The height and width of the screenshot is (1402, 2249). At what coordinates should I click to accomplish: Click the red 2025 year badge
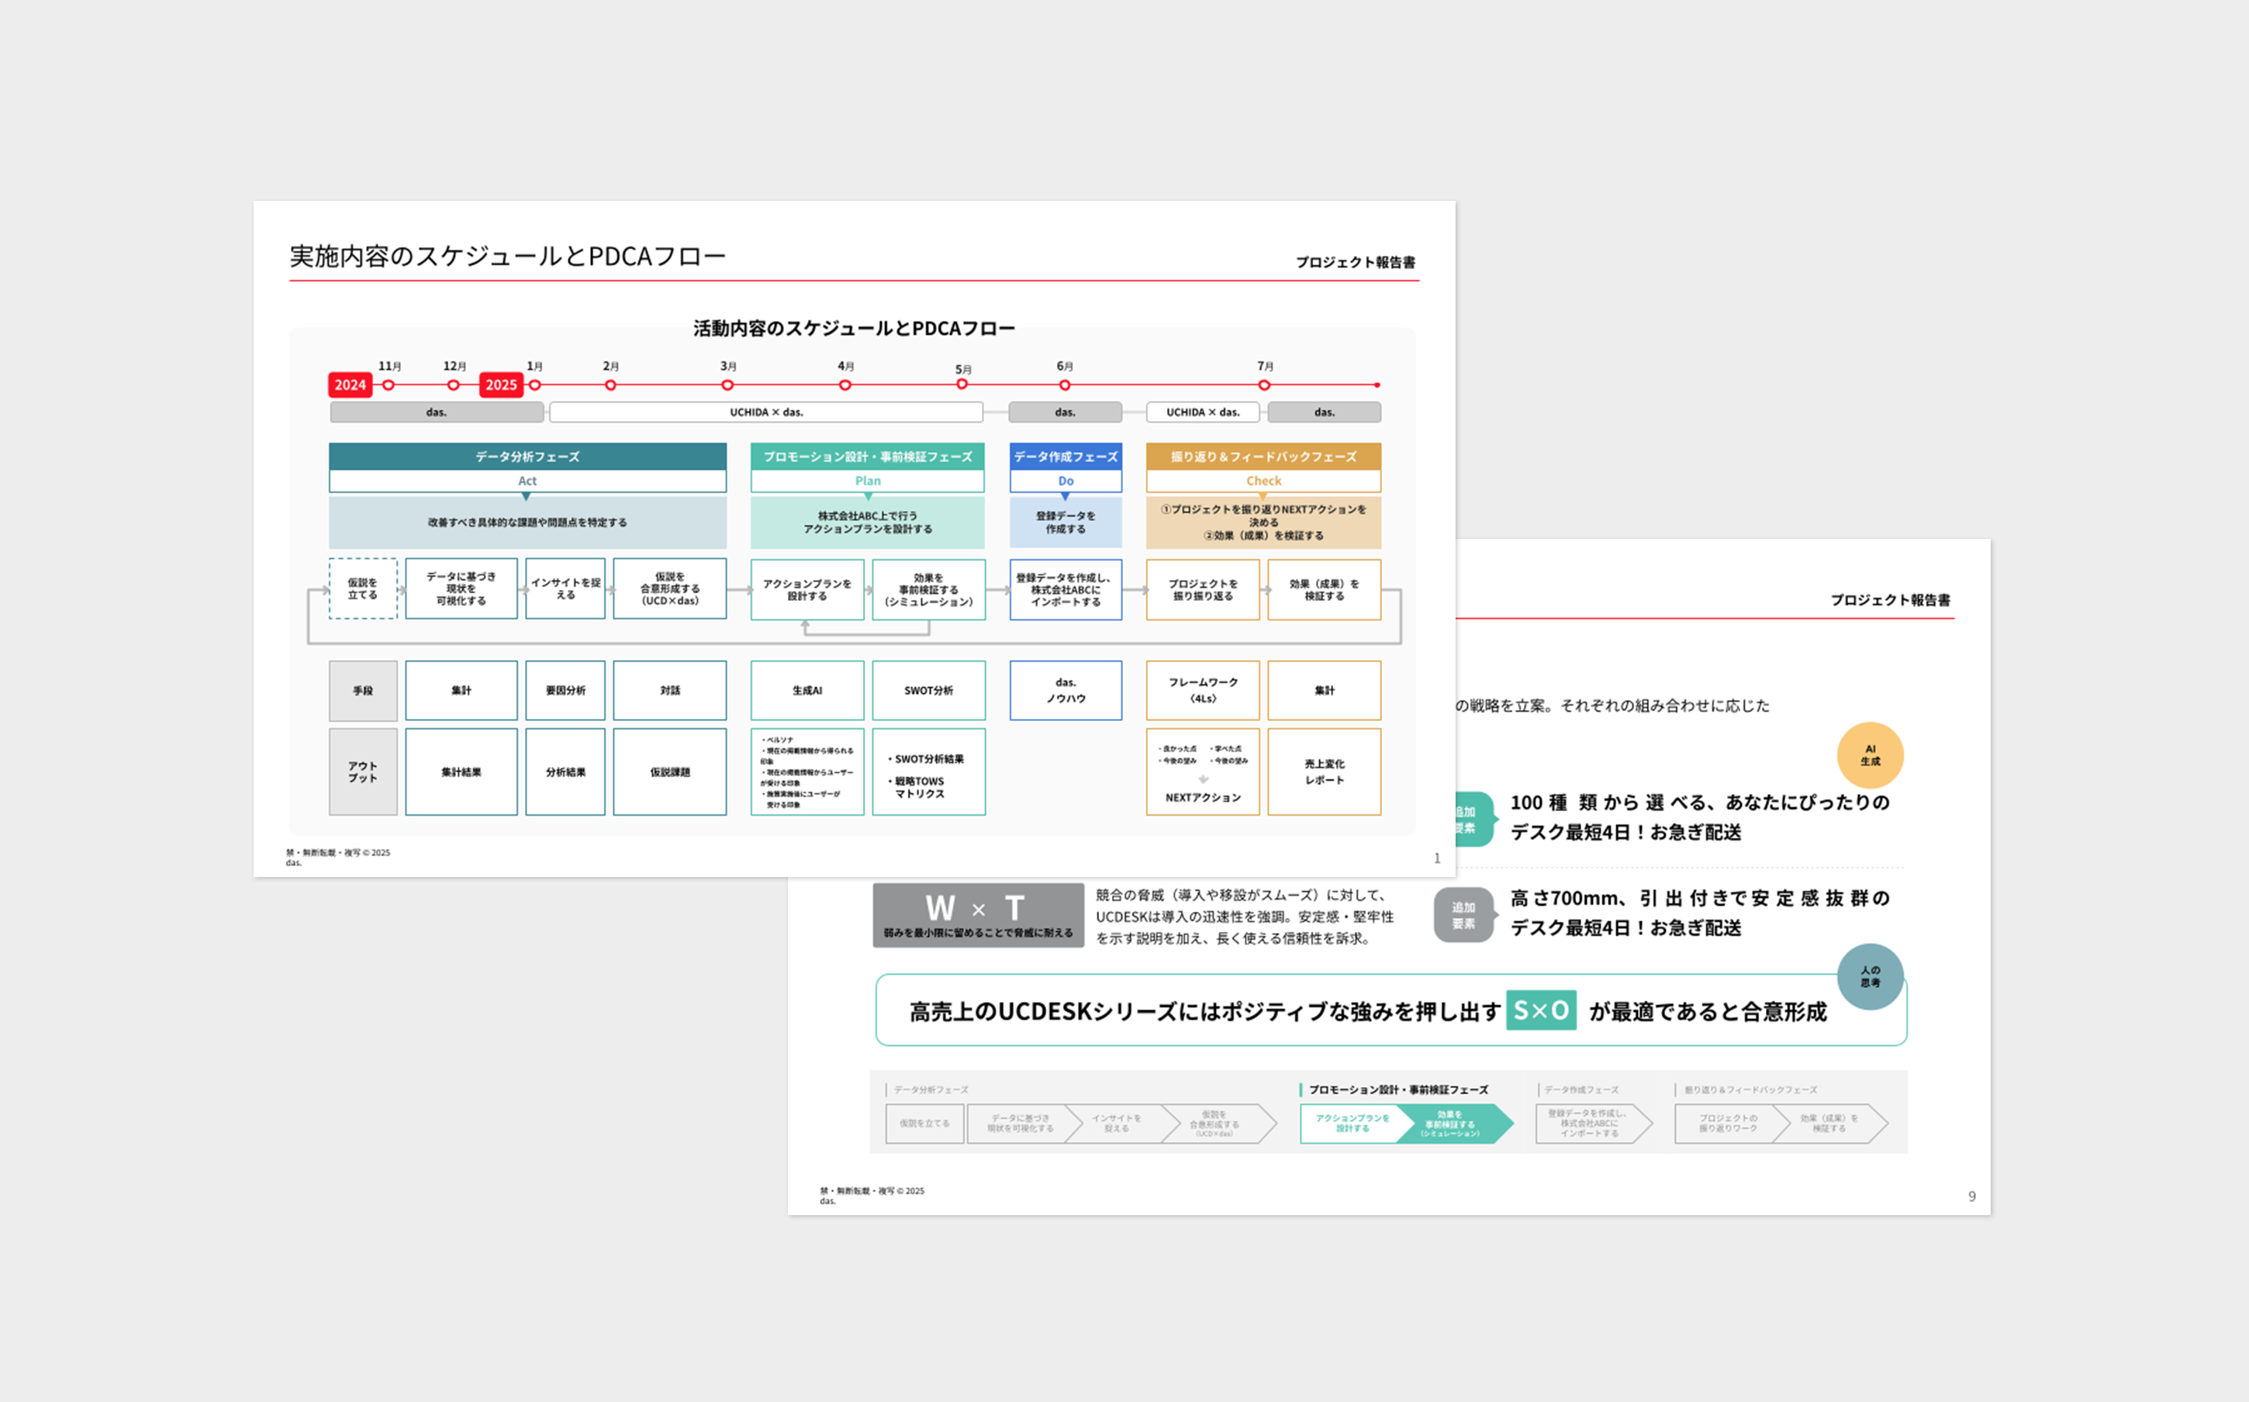tap(501, 385)
